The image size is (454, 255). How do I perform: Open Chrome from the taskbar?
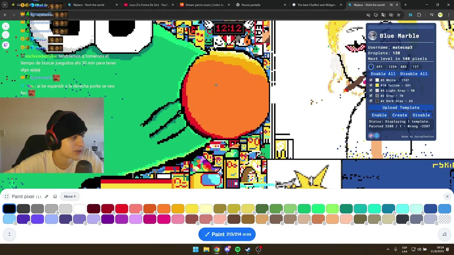[x=217, y=250]
